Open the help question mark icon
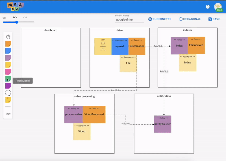 pyautogui.click(x=208, y=7)
